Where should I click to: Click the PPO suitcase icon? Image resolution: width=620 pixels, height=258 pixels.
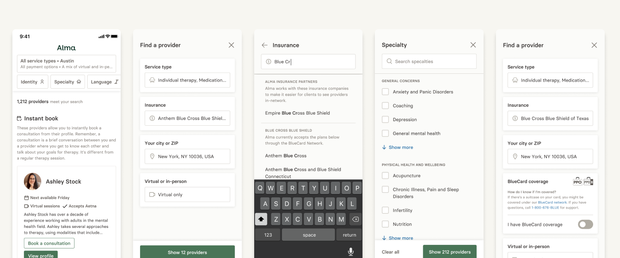tap(577, 181)
